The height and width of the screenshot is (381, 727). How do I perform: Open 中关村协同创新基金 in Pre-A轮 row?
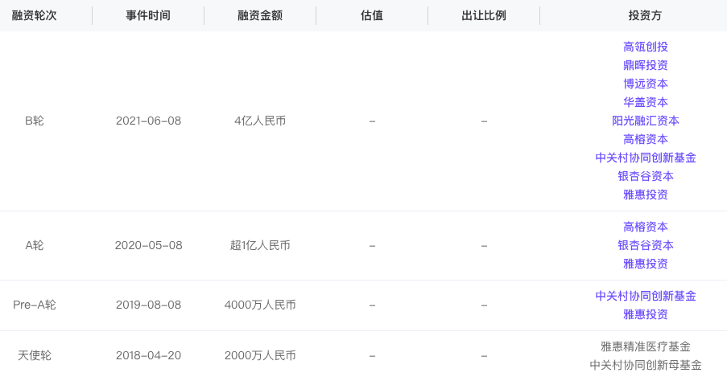(645, 296)
